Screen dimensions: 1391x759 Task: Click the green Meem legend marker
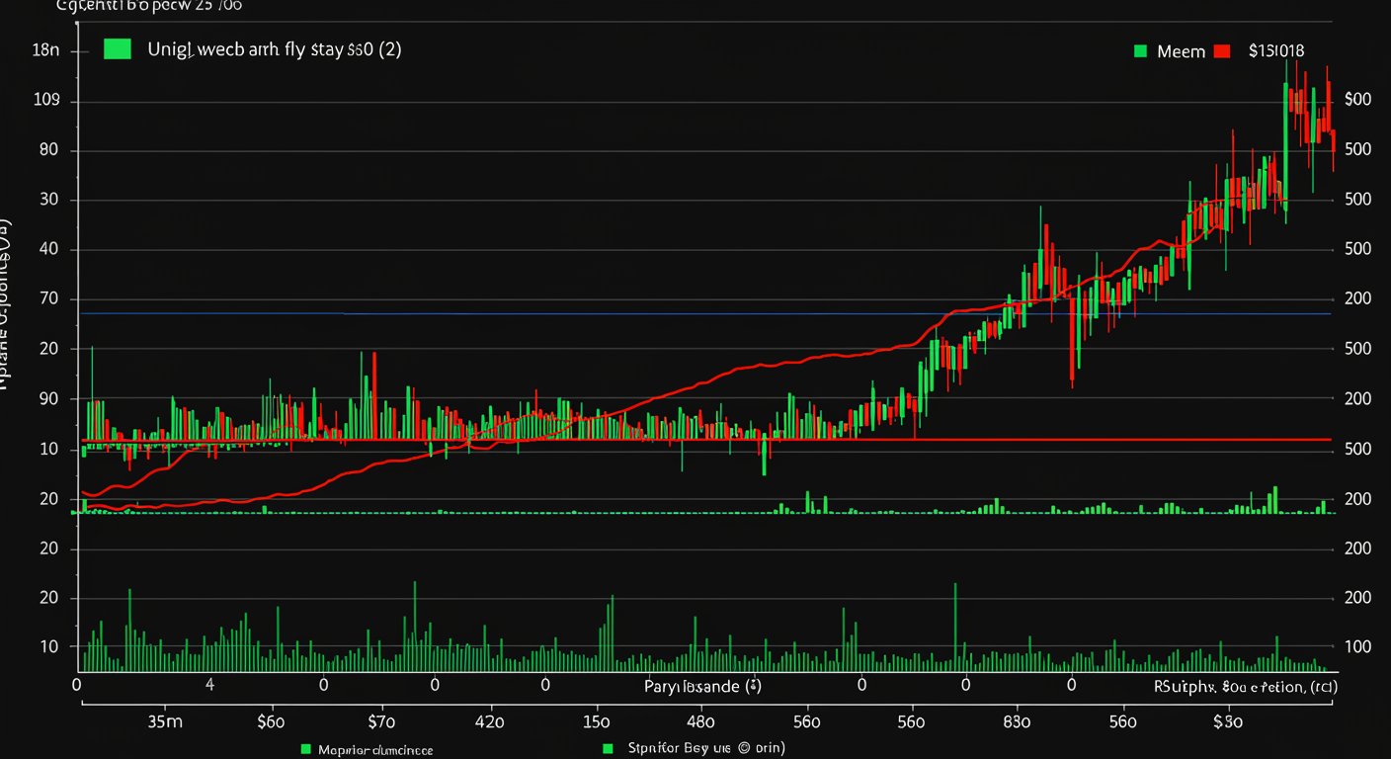tap(1140, 51)
